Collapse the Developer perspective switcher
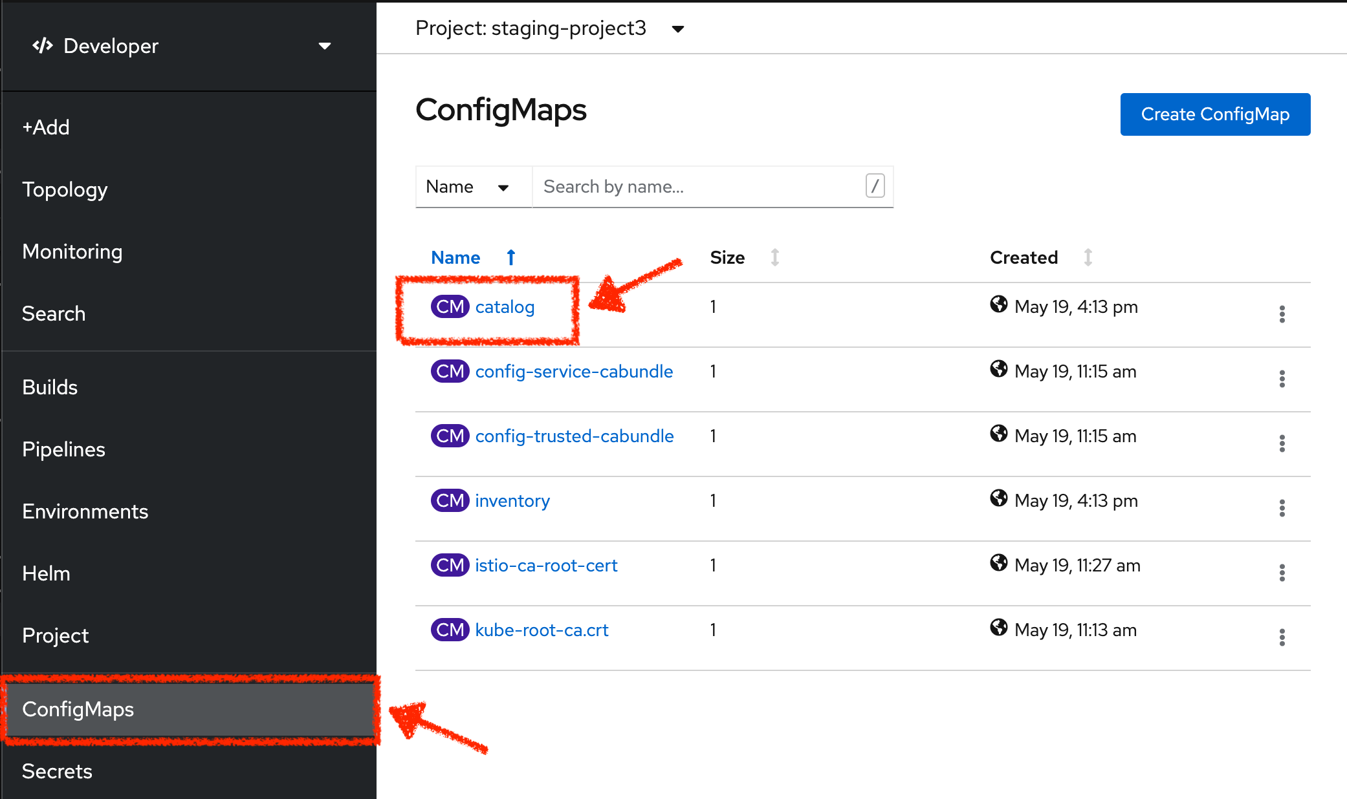Screen dimensions: 1347x799 (325, 46)
